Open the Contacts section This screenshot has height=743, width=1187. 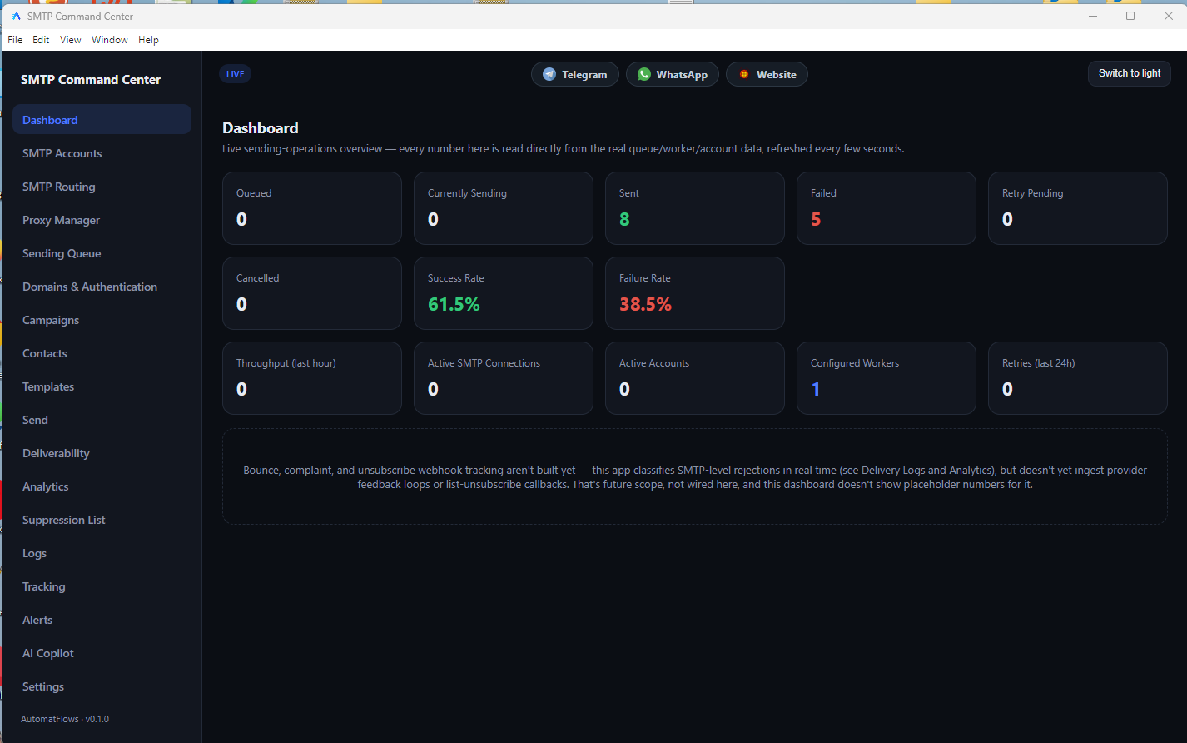(x=102, y=353)
